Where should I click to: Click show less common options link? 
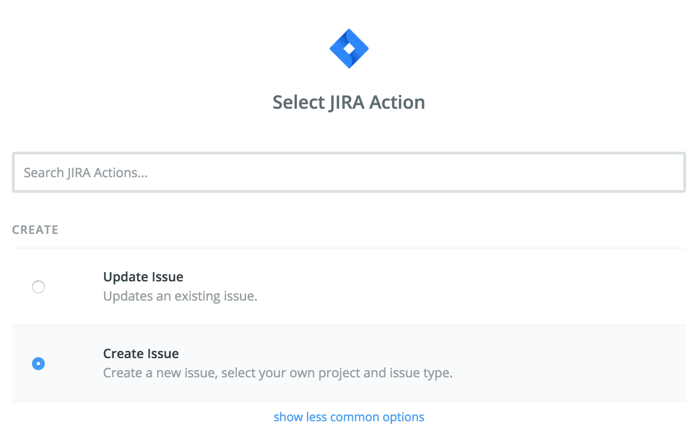[349, 417]
